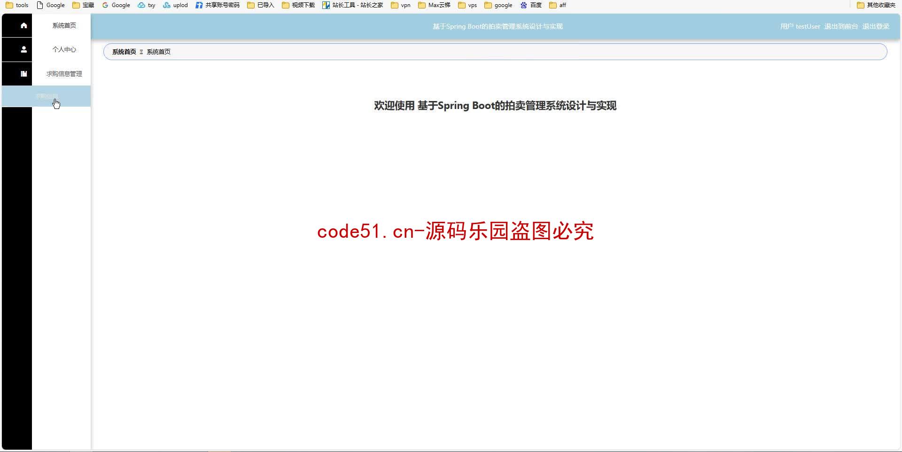Image resolution: width=902 pixels, height=452 pixels.
Task: Open the 站长工具 - 站长之家 bookmark
Action: pos(353,5)
